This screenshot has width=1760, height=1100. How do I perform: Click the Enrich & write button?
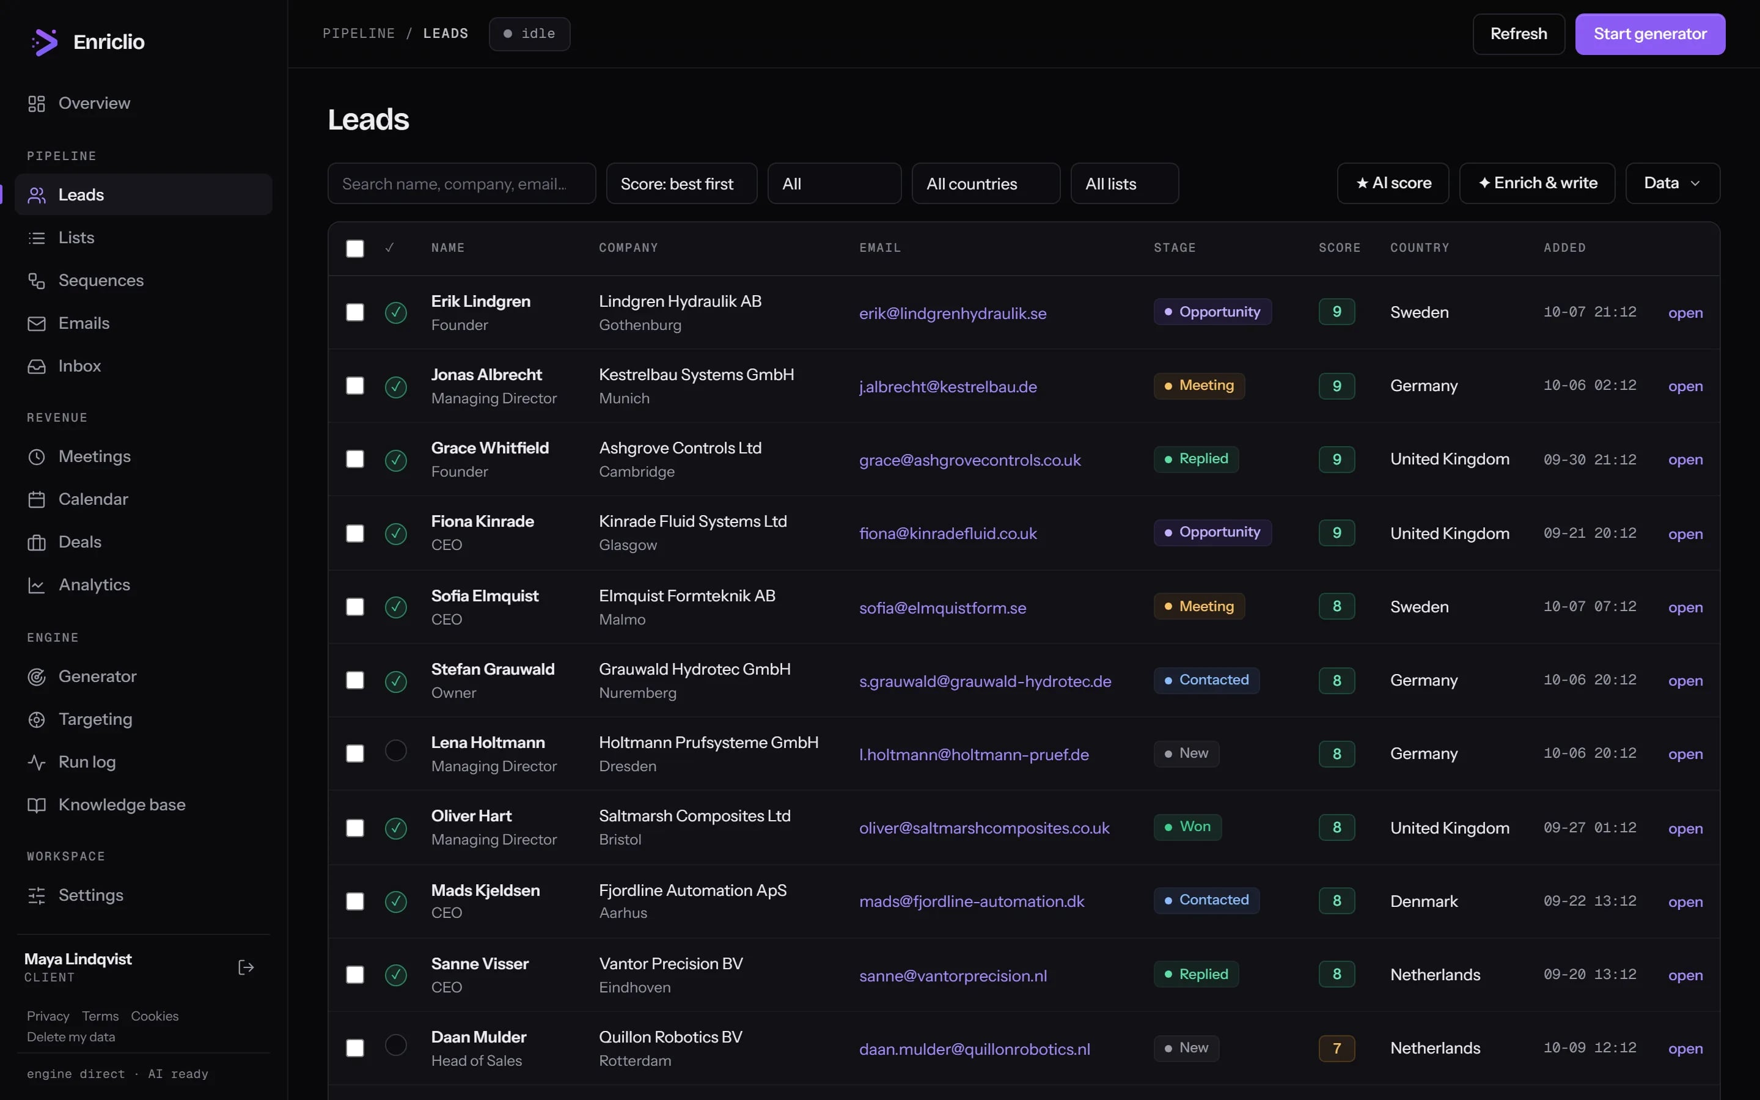point(1537,183)
